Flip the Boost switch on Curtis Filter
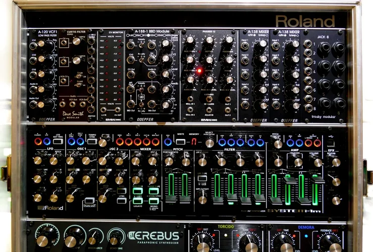This screenshot has height=252, width=373. [78, 85]
